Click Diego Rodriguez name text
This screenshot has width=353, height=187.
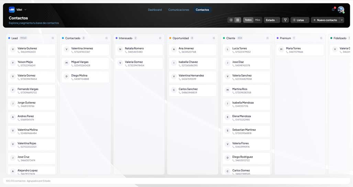[x=242, y=157]
